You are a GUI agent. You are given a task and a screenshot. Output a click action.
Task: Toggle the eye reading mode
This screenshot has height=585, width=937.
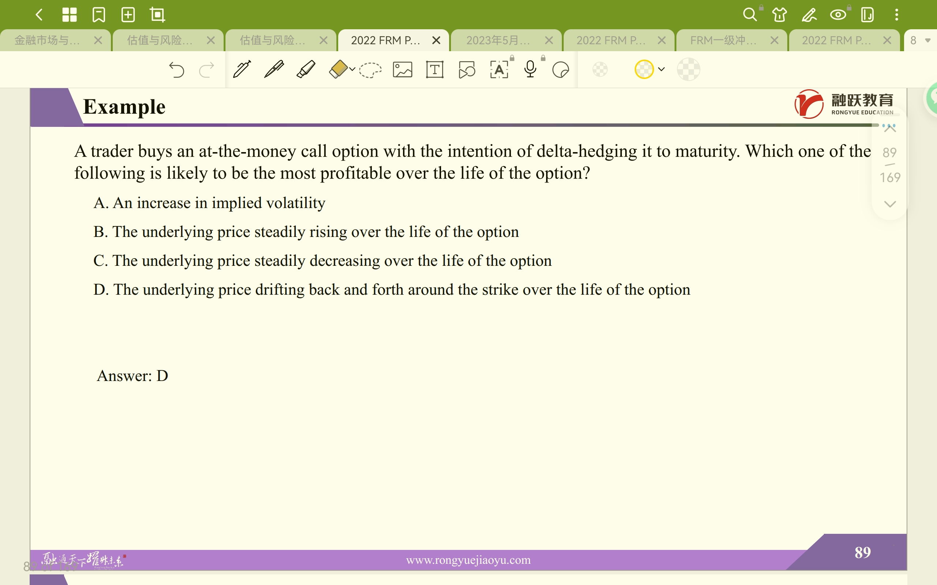[x=838, y=15]
